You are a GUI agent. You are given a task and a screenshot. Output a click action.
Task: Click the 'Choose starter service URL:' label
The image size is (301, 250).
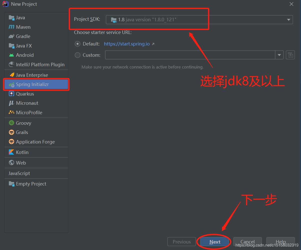103,32
